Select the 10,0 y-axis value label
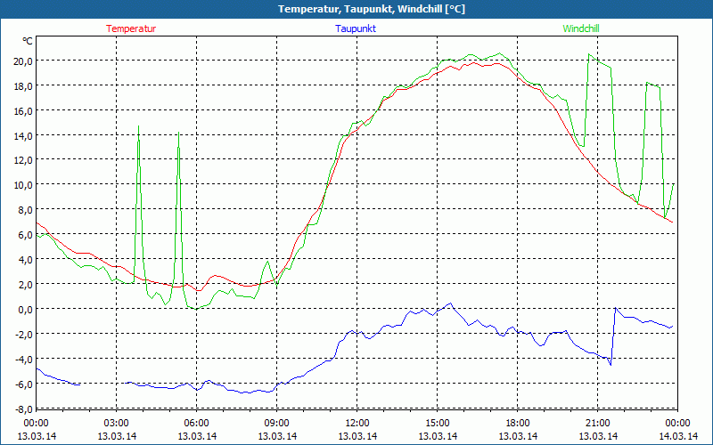This screenshot has width=713, height=445. (21, 184)
